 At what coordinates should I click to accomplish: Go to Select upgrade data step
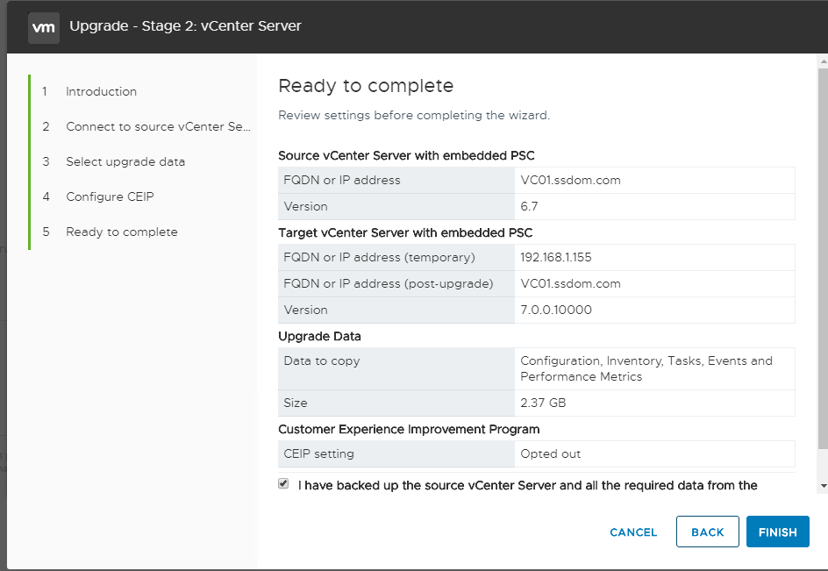click(125, 161)
